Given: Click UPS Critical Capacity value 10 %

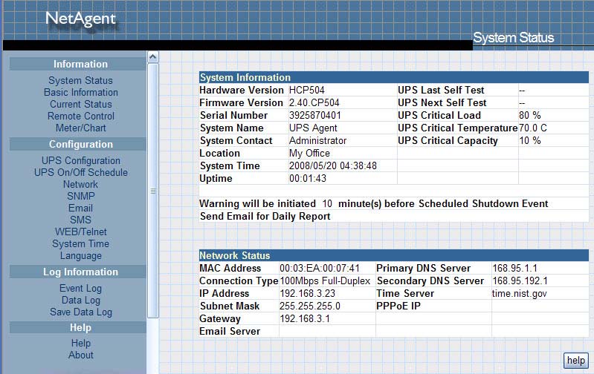Looking at the screenshot, I should [x=529, y=141].
